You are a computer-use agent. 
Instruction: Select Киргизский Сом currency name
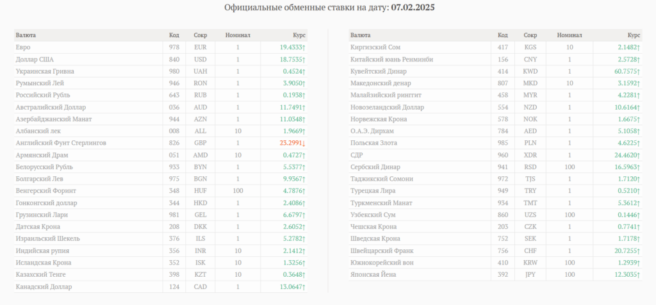point(375,47)
